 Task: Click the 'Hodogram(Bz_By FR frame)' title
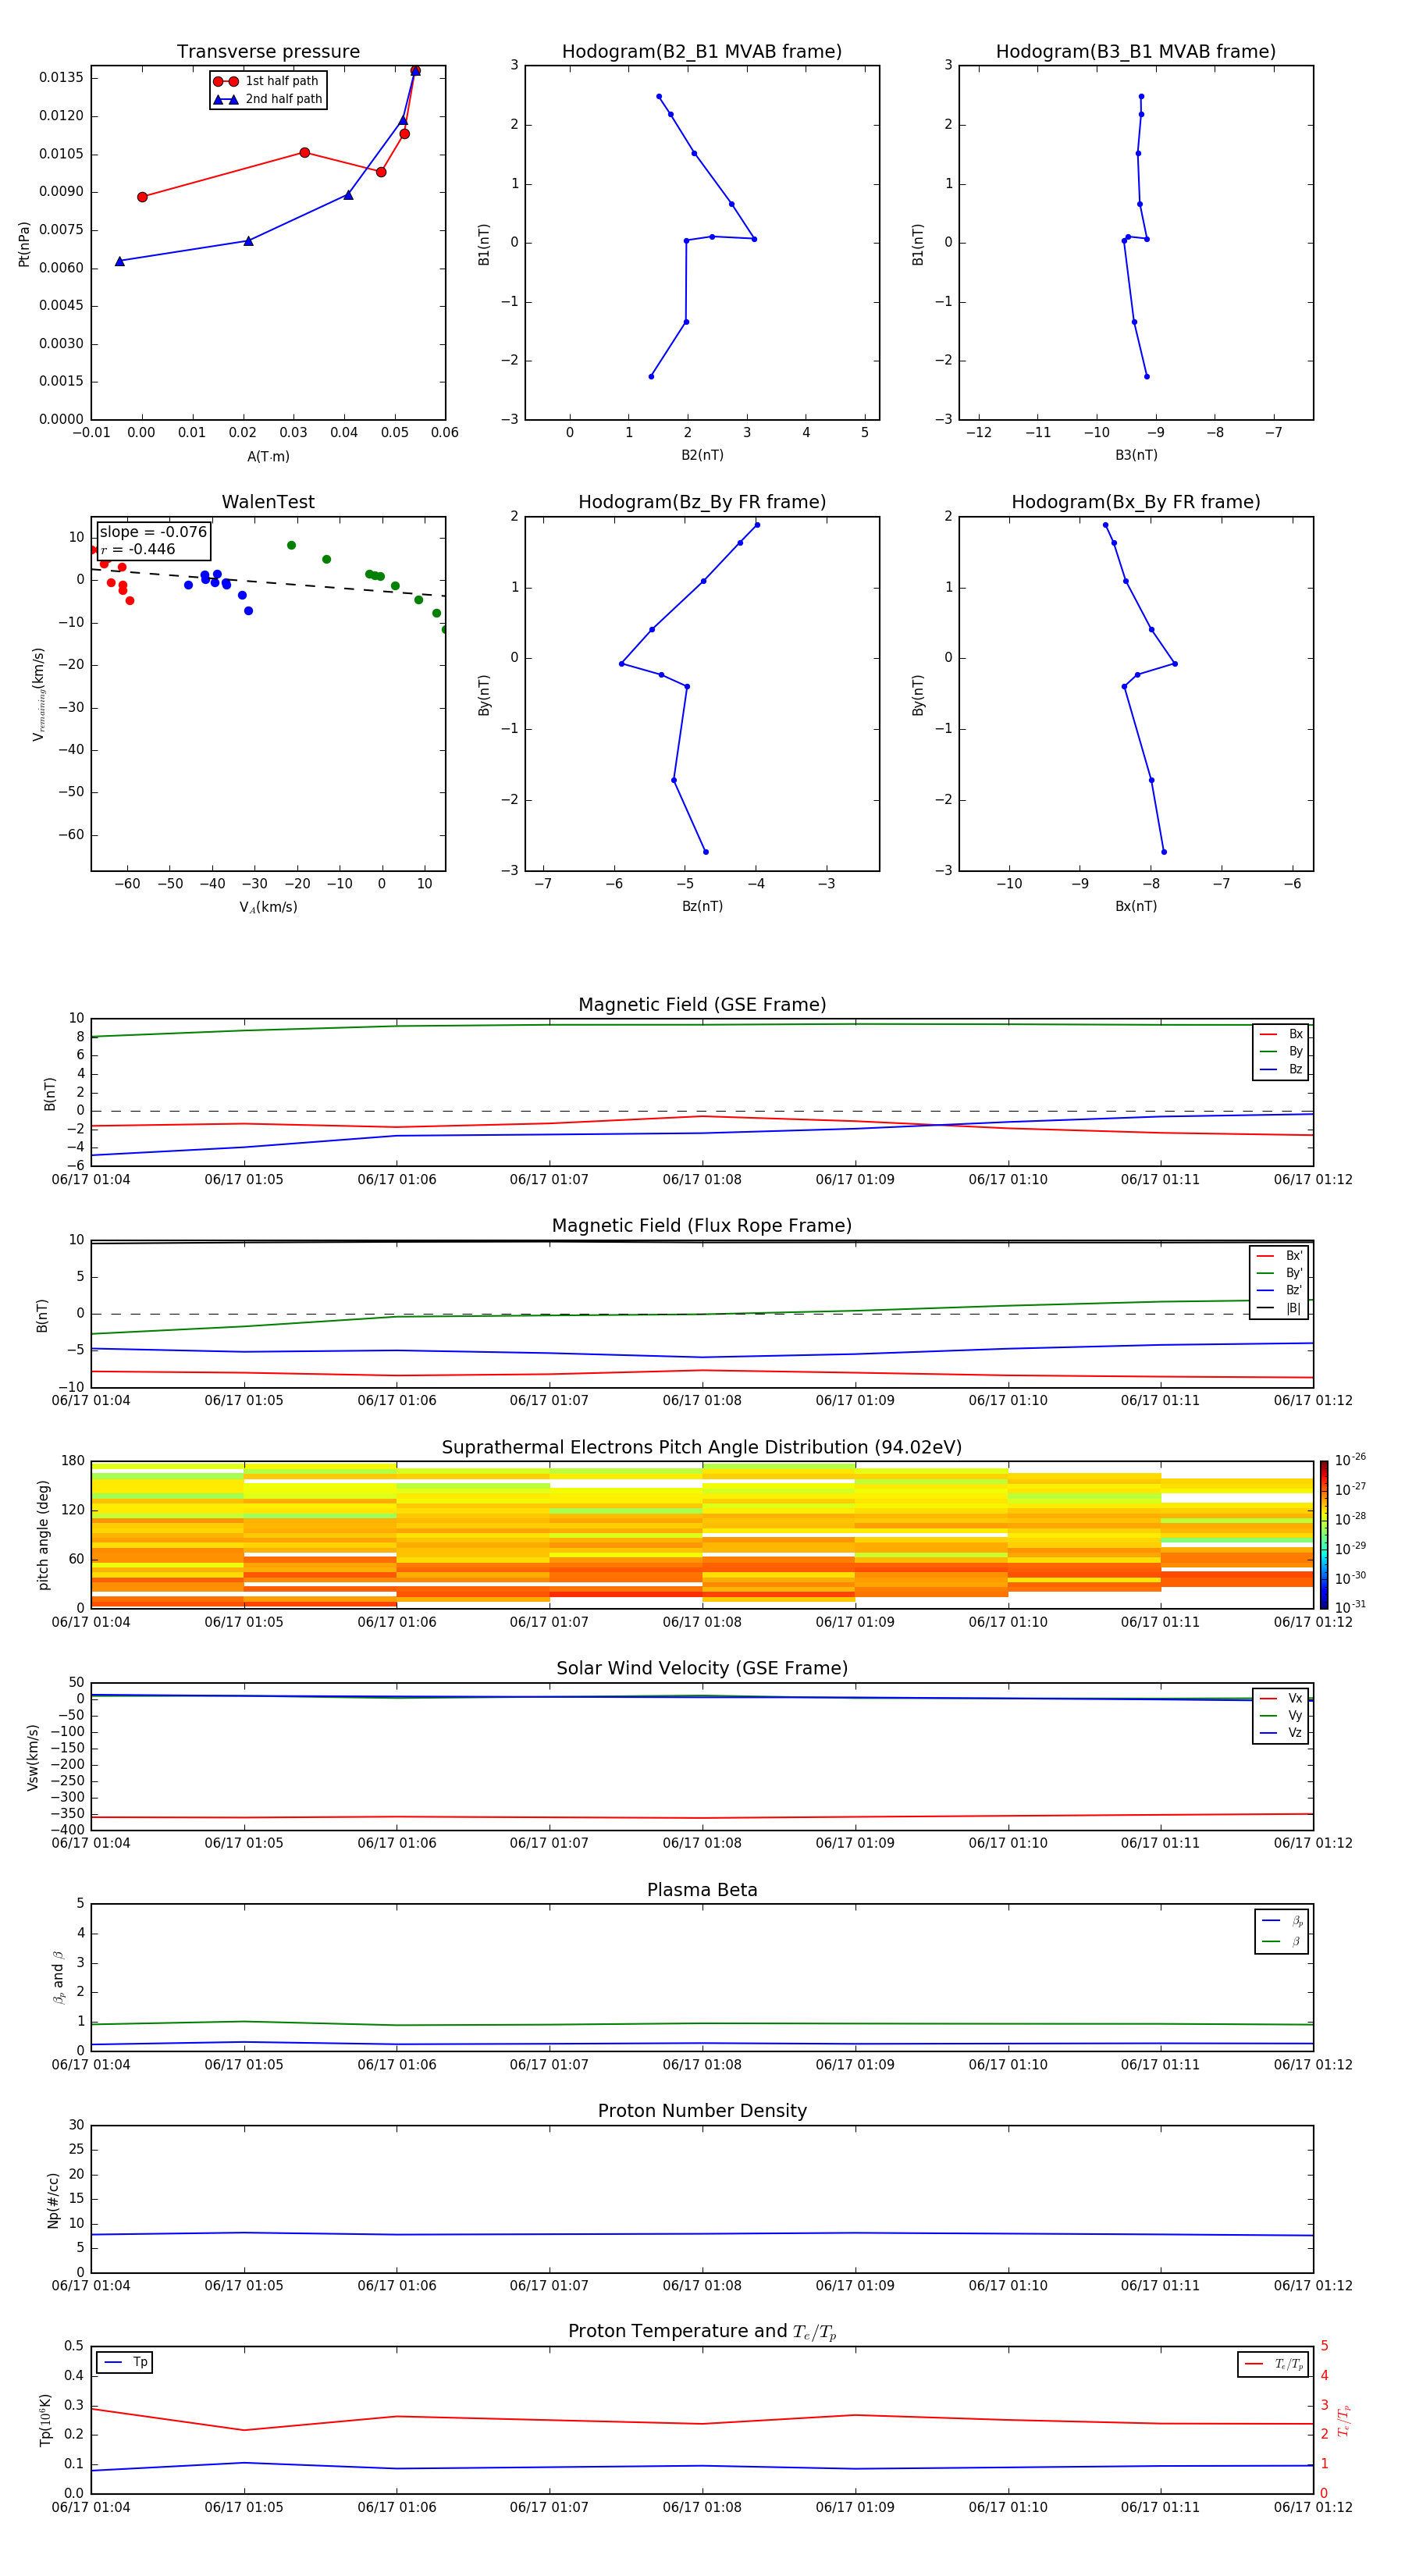pyautogui.click(x=702, y=502)
